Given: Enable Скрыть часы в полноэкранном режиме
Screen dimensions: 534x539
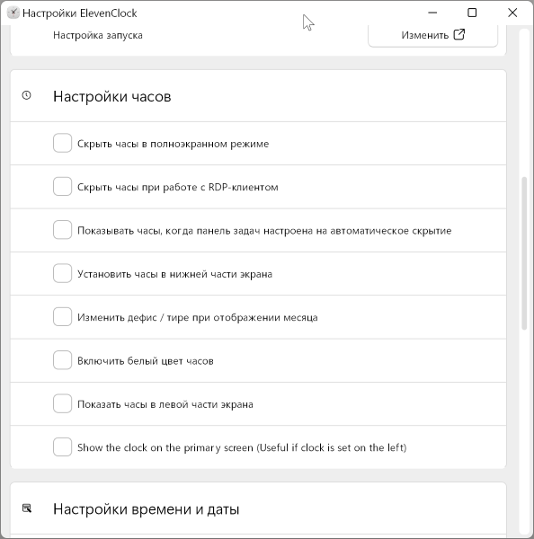Looking at the screenshot, I should [x=62, y=143].
